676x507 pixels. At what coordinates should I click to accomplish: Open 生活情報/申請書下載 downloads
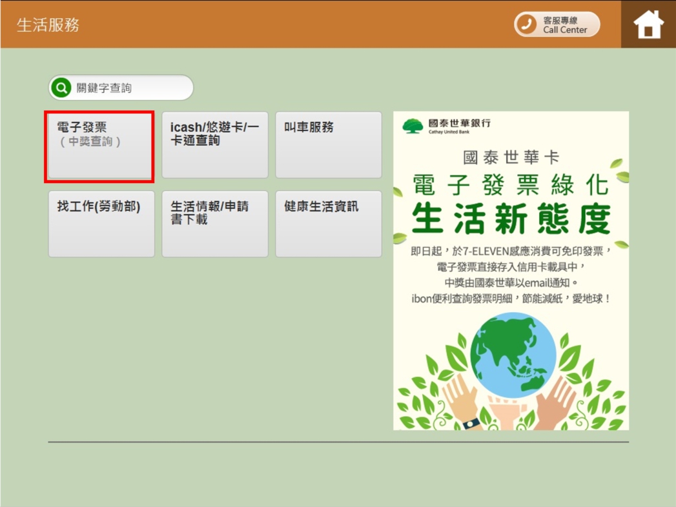214,224
